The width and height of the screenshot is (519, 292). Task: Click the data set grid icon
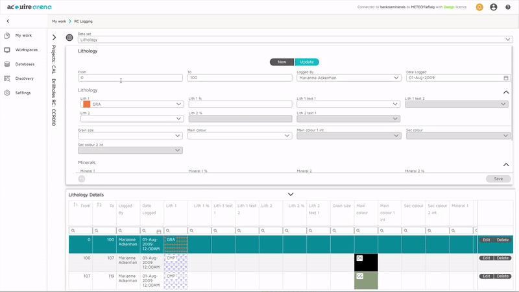(x=69, y=38)
